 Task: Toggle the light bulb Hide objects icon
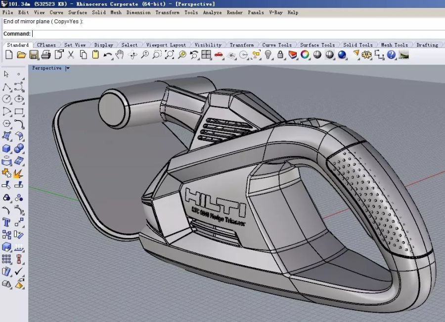point(268,55)
